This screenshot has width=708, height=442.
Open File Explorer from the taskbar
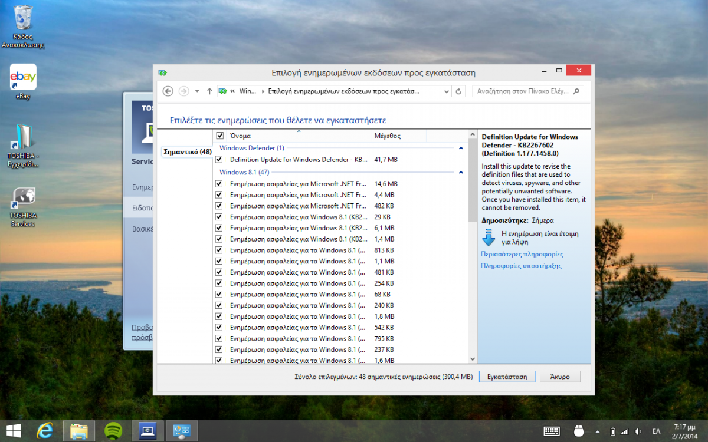coord(79,431)
